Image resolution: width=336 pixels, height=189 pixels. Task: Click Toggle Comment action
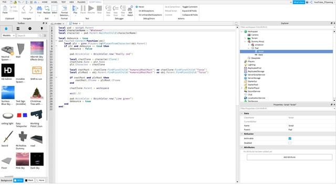coord(190,7)
